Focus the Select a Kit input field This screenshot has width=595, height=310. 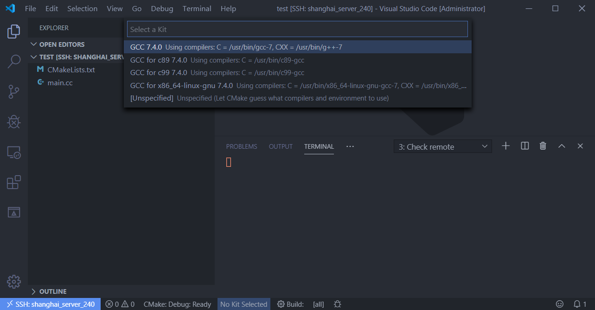point(297,29)
